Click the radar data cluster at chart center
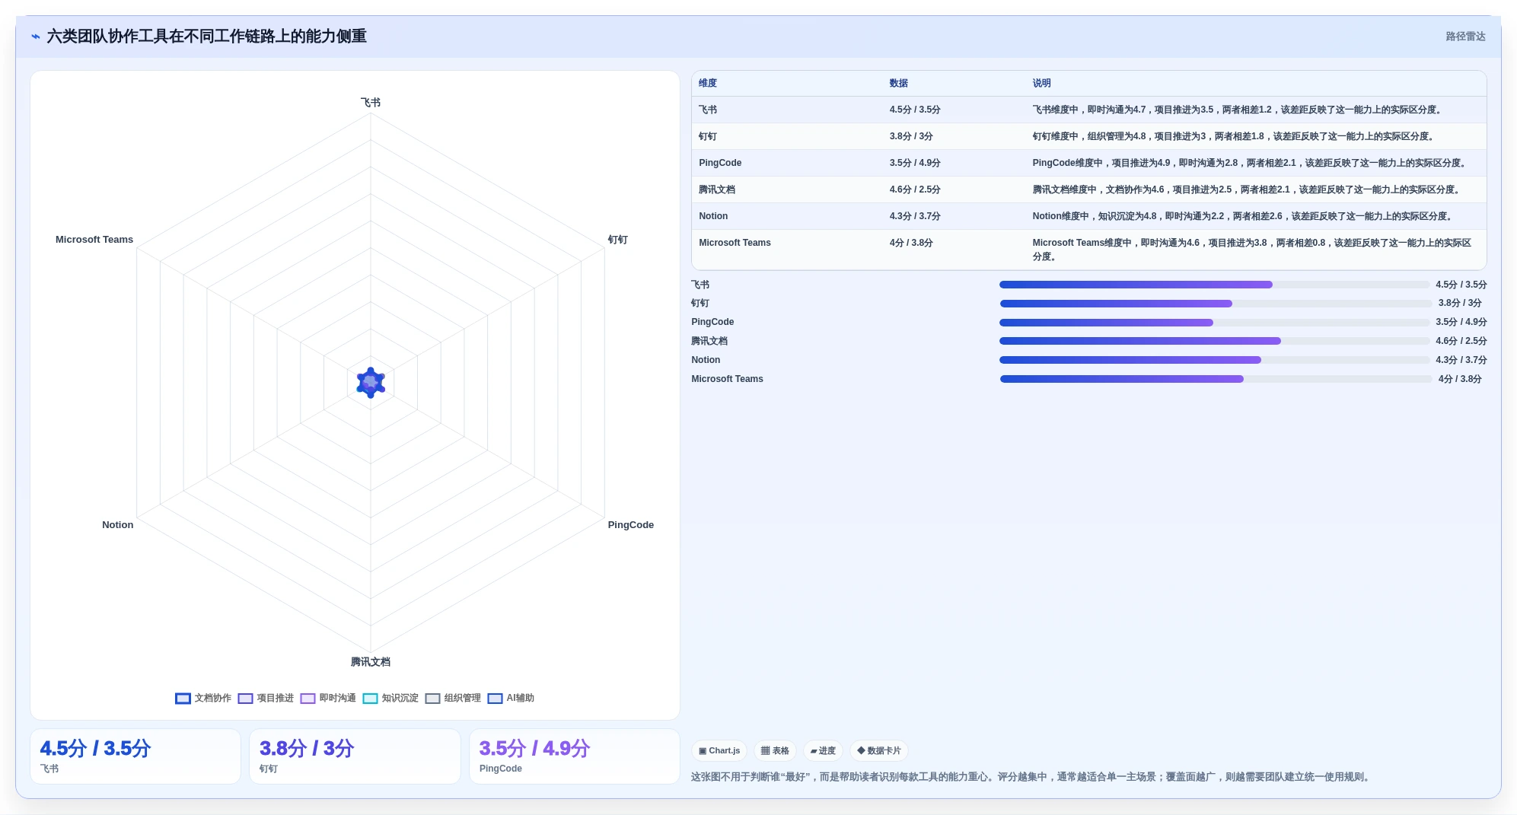 [371, 383]
